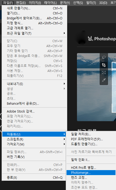Select 고급 개체로 열기... entry
116x190 pixels.
click(x=35, y=28)
